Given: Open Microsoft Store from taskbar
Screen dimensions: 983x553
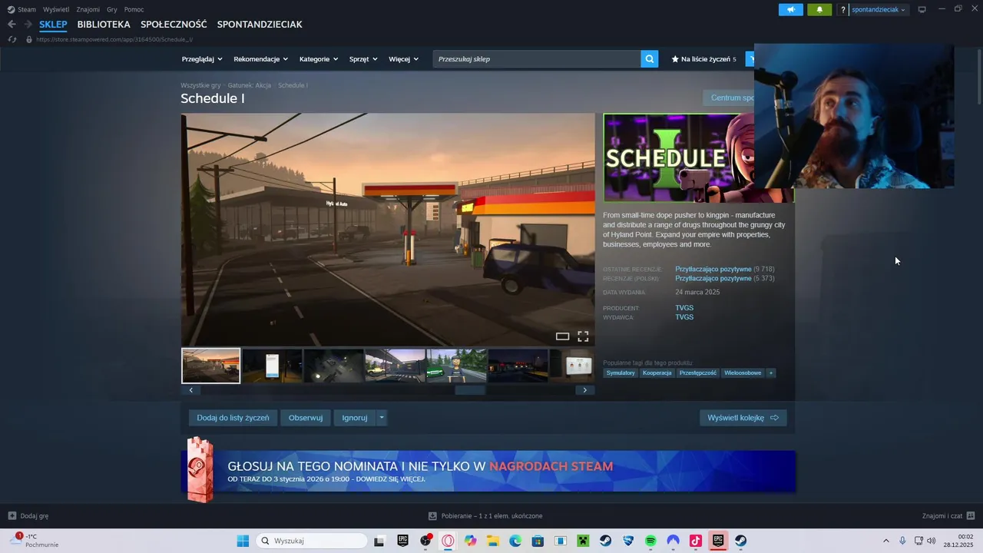Looking at the screenshot, I should click(538, 541).
